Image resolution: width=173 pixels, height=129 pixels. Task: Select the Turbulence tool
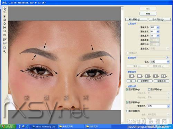(4, 35)
